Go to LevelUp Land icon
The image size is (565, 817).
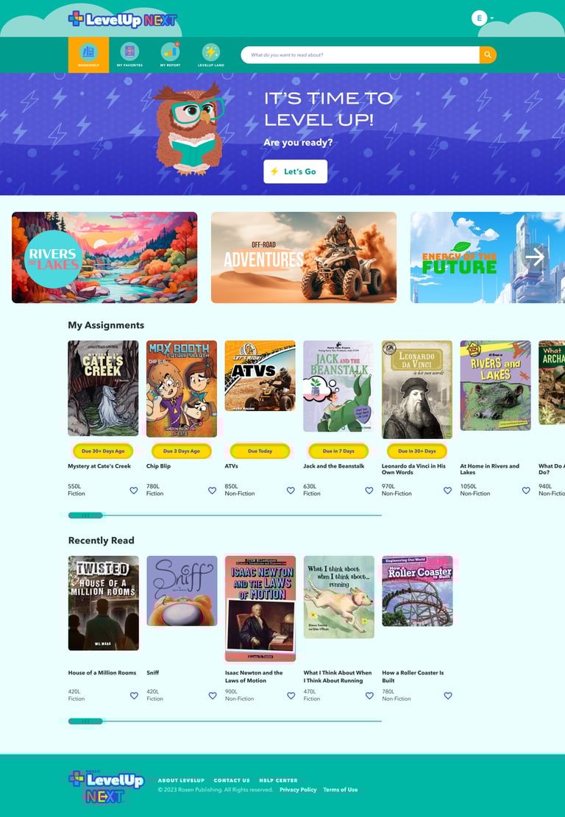tap(210, 52)
